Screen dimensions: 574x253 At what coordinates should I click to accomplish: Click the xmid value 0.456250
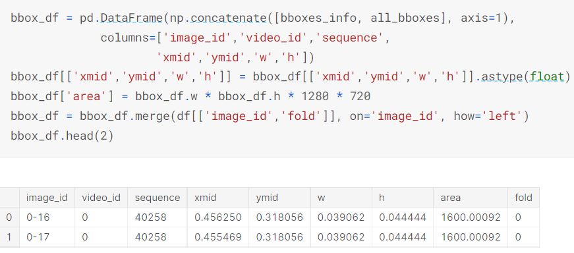pyautogui.click(x=218, y=217)
